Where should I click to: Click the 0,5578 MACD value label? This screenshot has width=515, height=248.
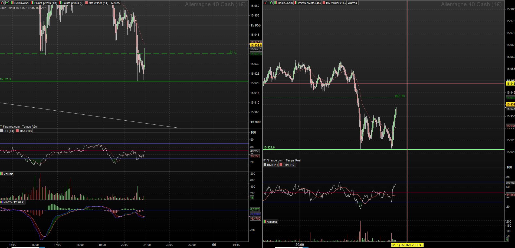tap(255, 209)
